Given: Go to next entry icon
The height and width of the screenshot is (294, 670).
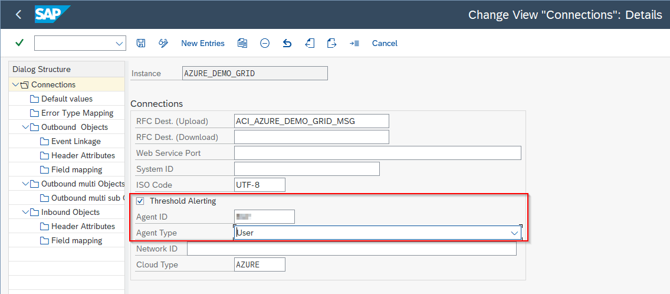Looking at the screenshot, I should tap(331, 43).
